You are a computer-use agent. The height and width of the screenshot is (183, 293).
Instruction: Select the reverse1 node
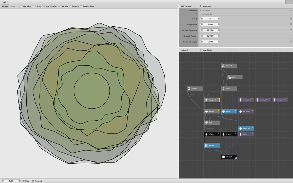pyautogui.click(x=212, y=146)
